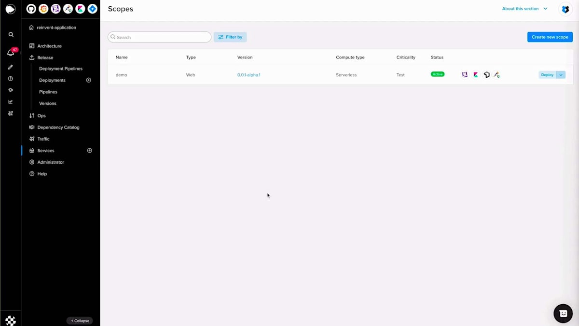Go to the Traffic section
579x326 pixels.
(x=43, y=139)
